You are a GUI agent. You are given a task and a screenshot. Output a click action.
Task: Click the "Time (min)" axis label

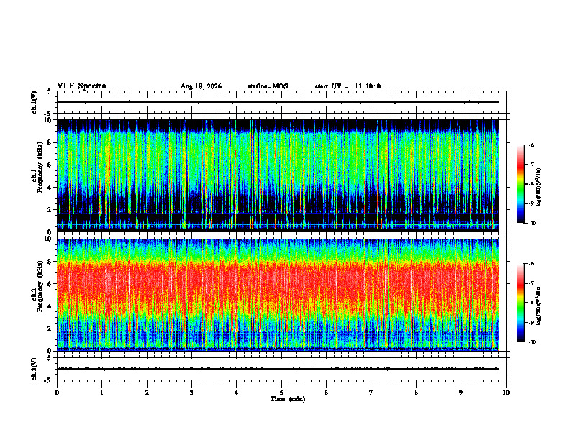pos(288,399)
